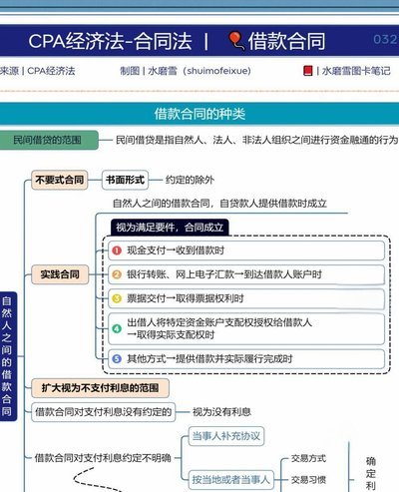Click the green number 4 circle
Image resolution: width=399 pixels, height=492 pixels.
[117, 328]
